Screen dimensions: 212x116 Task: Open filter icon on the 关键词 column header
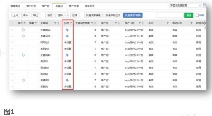55,23
